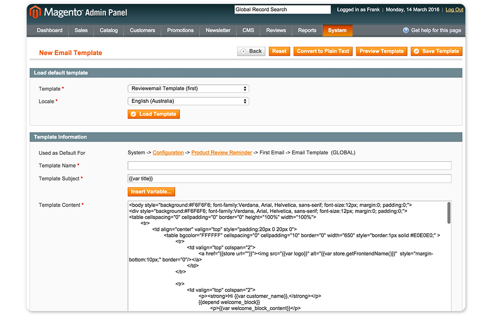Open the System menu
This screenshot has width=494, height=315.
[337, 31]
